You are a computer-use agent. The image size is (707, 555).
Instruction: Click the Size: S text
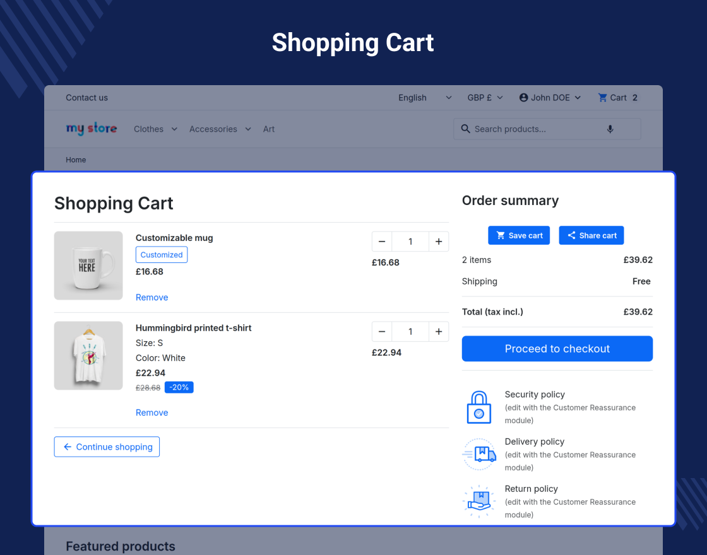coord(149,343)
